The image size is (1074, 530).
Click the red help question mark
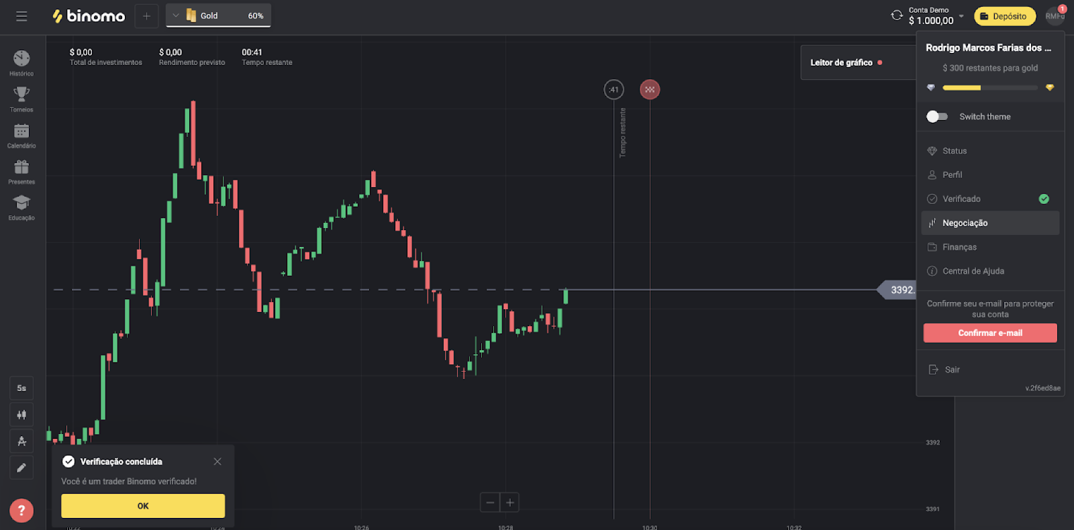pyautogui.click(x=21, y=511)
